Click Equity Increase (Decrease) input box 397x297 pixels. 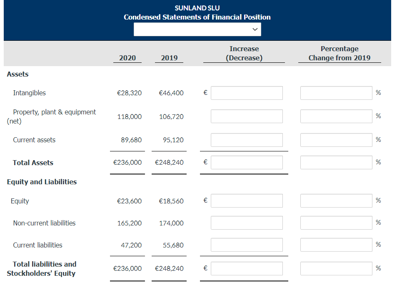tap(247, 200)
